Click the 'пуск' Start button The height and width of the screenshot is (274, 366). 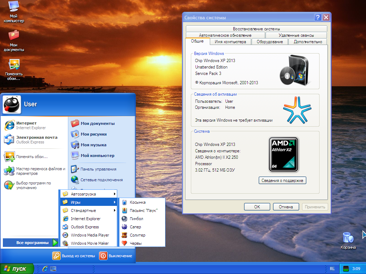[17, 269]
